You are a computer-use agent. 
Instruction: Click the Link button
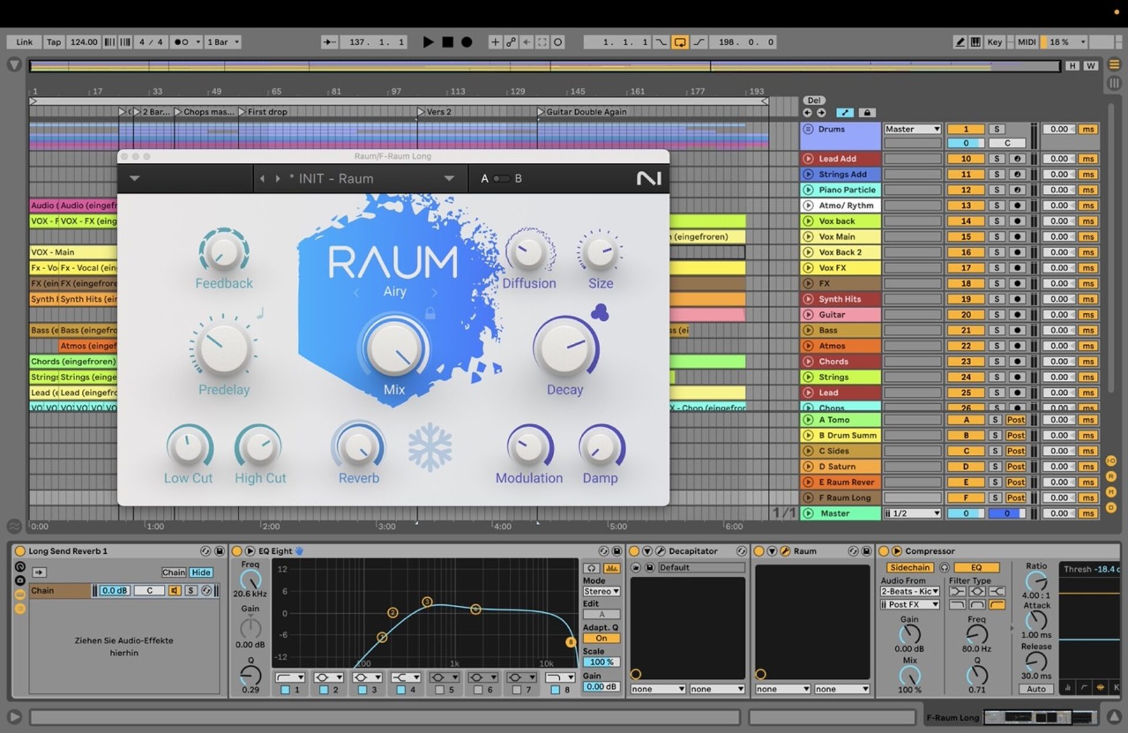[x=24, y=42]
